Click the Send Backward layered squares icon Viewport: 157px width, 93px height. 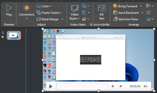115,12
